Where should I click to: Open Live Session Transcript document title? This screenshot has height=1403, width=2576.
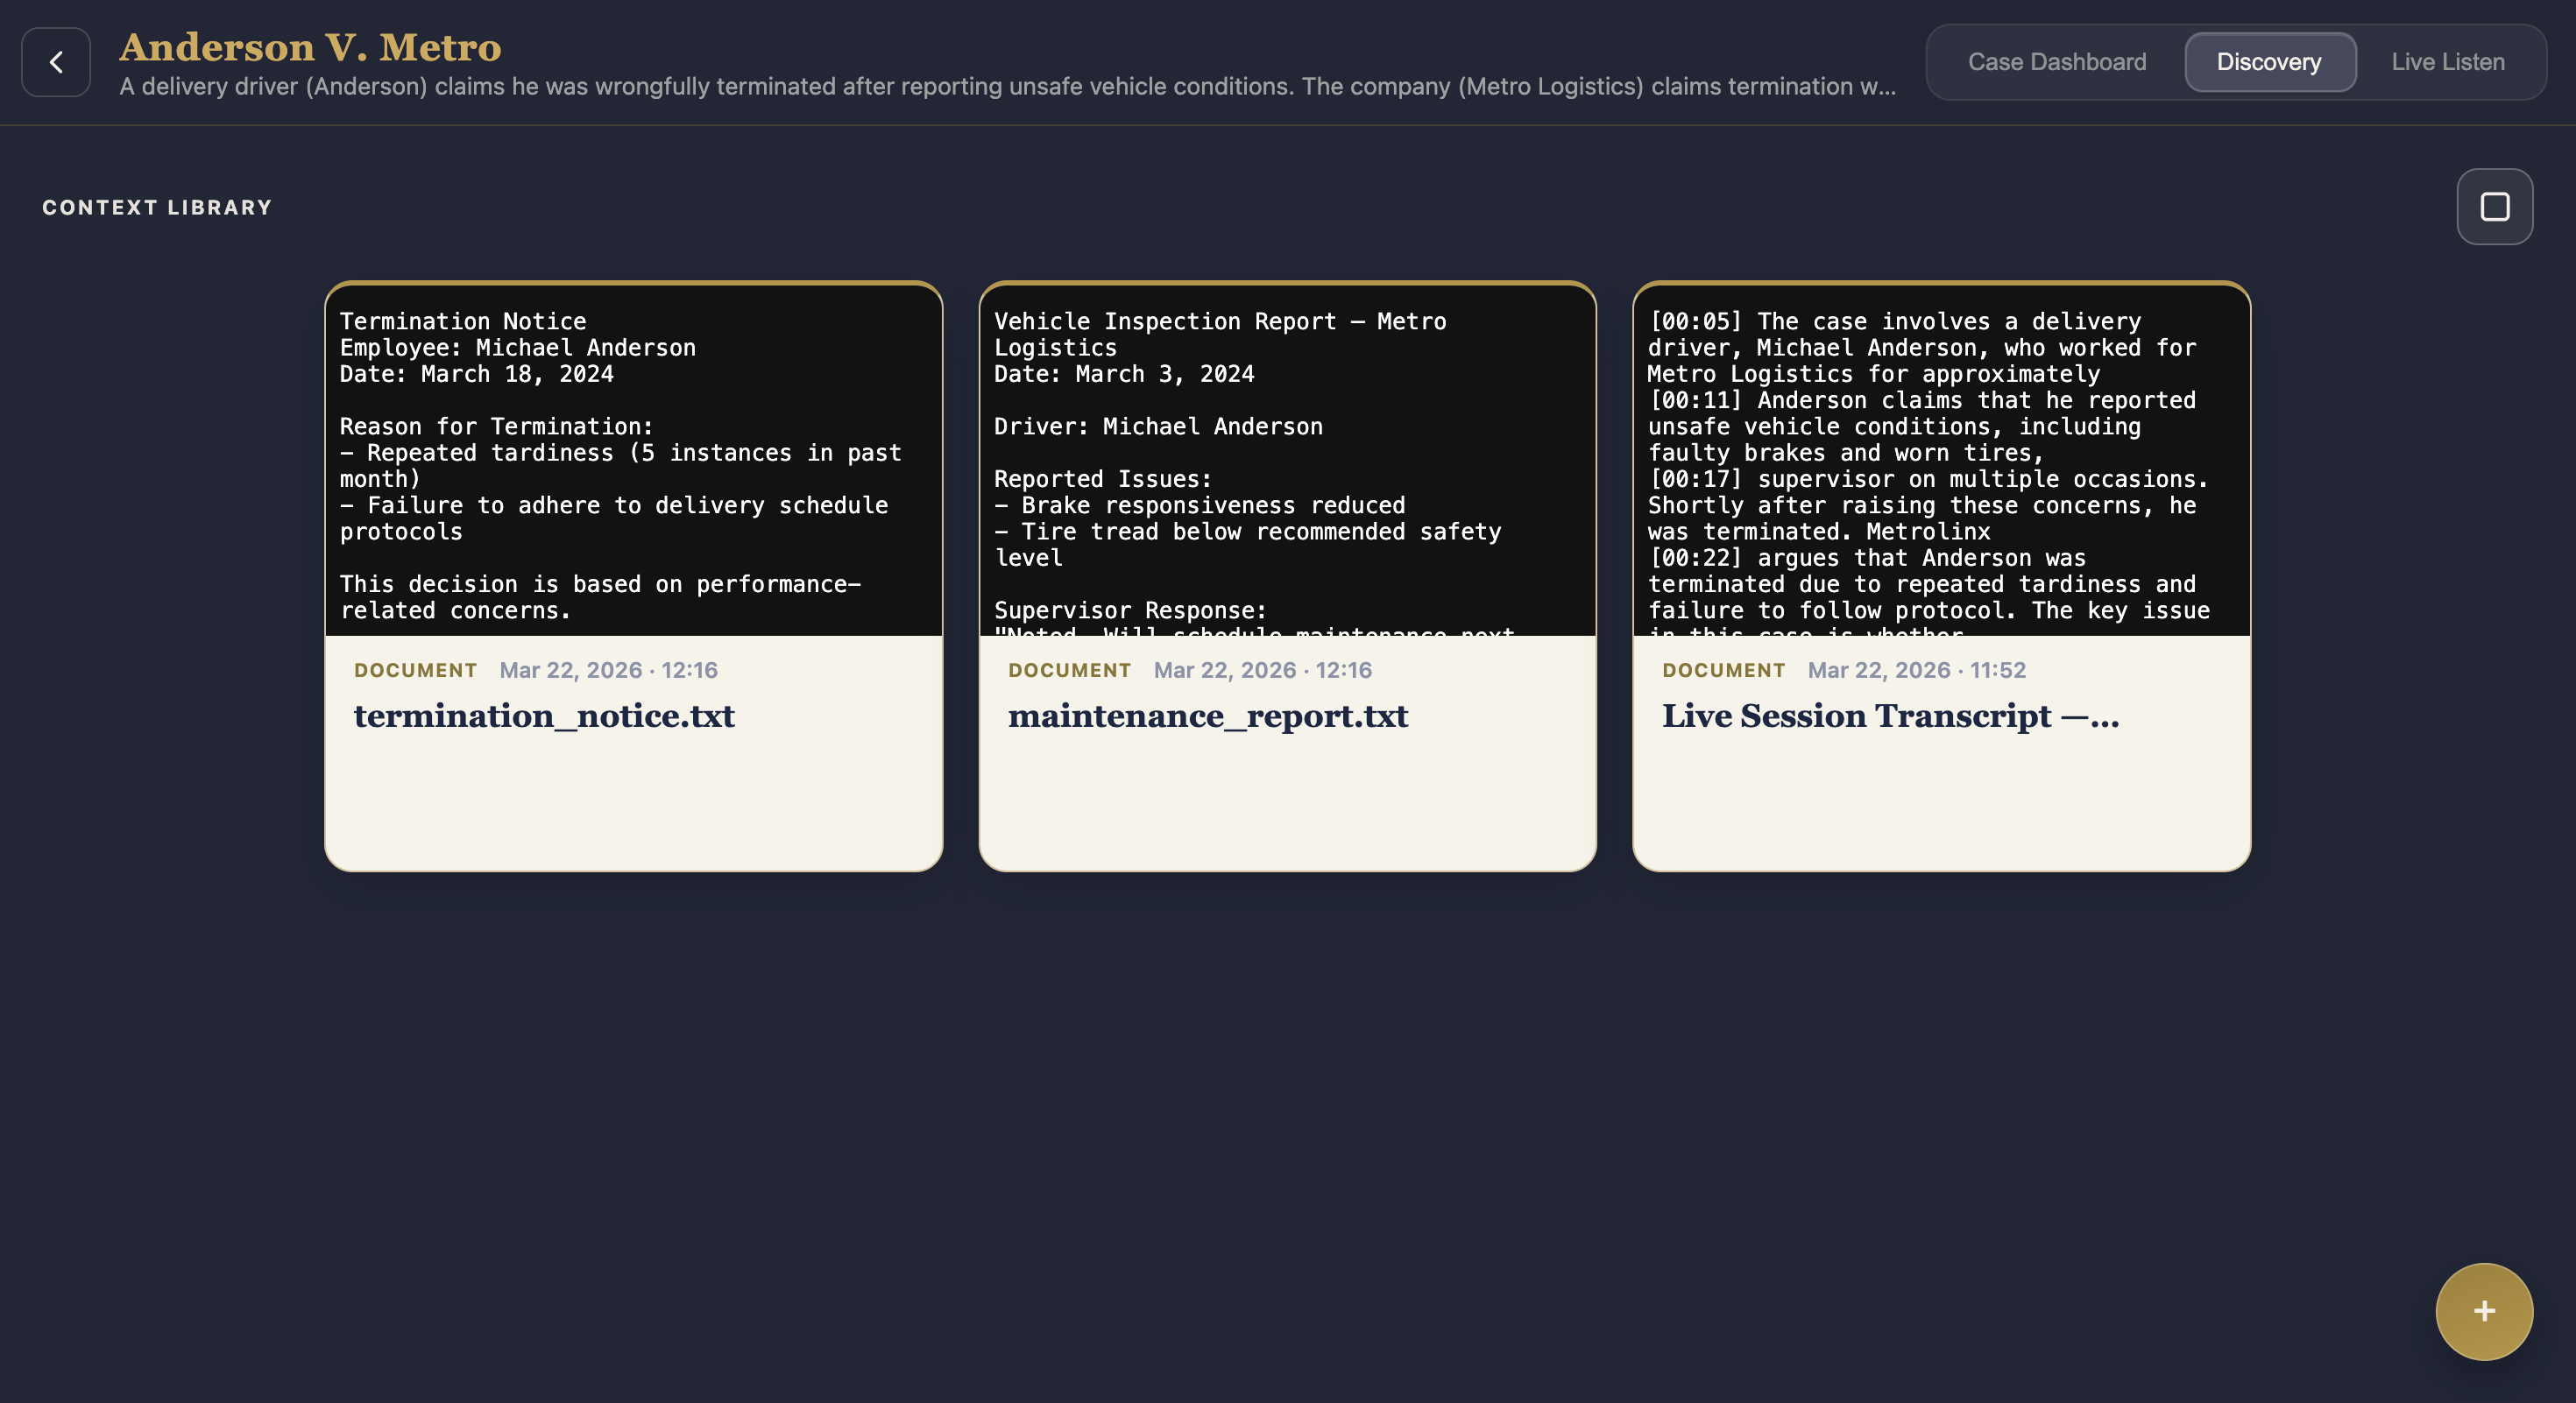pyautogui.click(x=1889, y=716)
